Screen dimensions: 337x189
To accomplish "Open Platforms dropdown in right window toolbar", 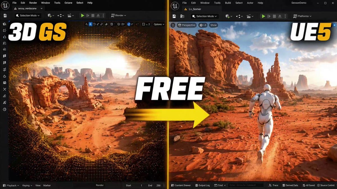I will point(302,16).
